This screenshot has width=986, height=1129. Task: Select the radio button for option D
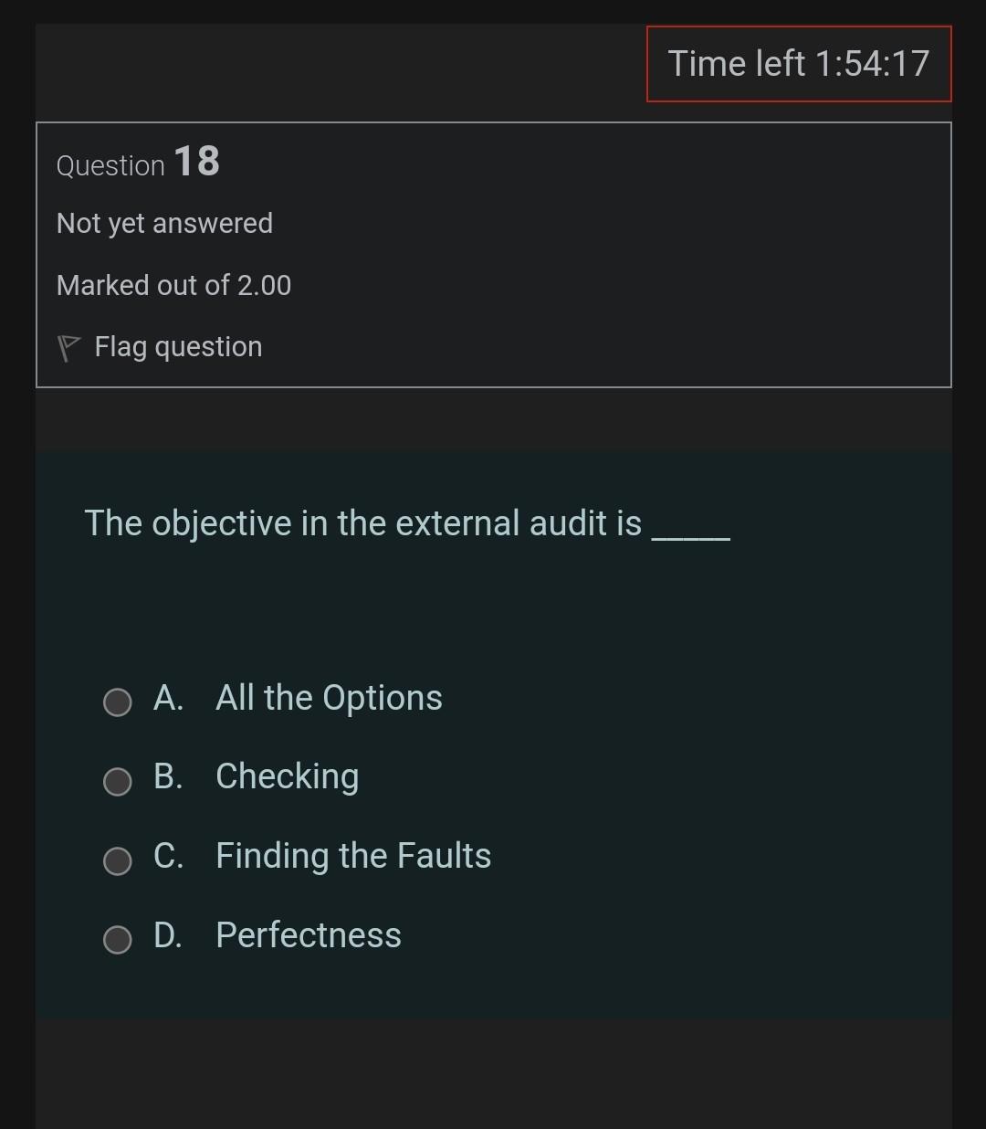point(117,939)
